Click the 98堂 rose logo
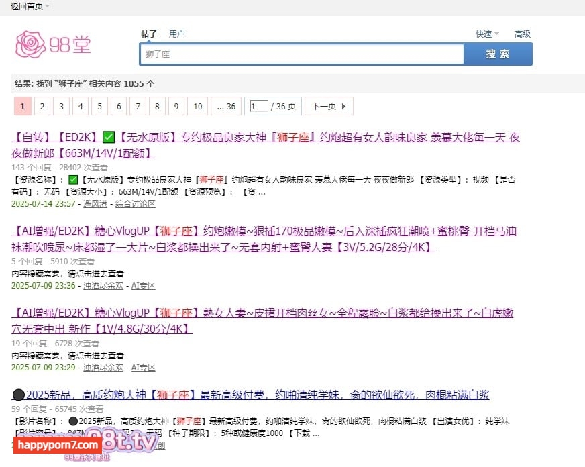 click(52, 44)
